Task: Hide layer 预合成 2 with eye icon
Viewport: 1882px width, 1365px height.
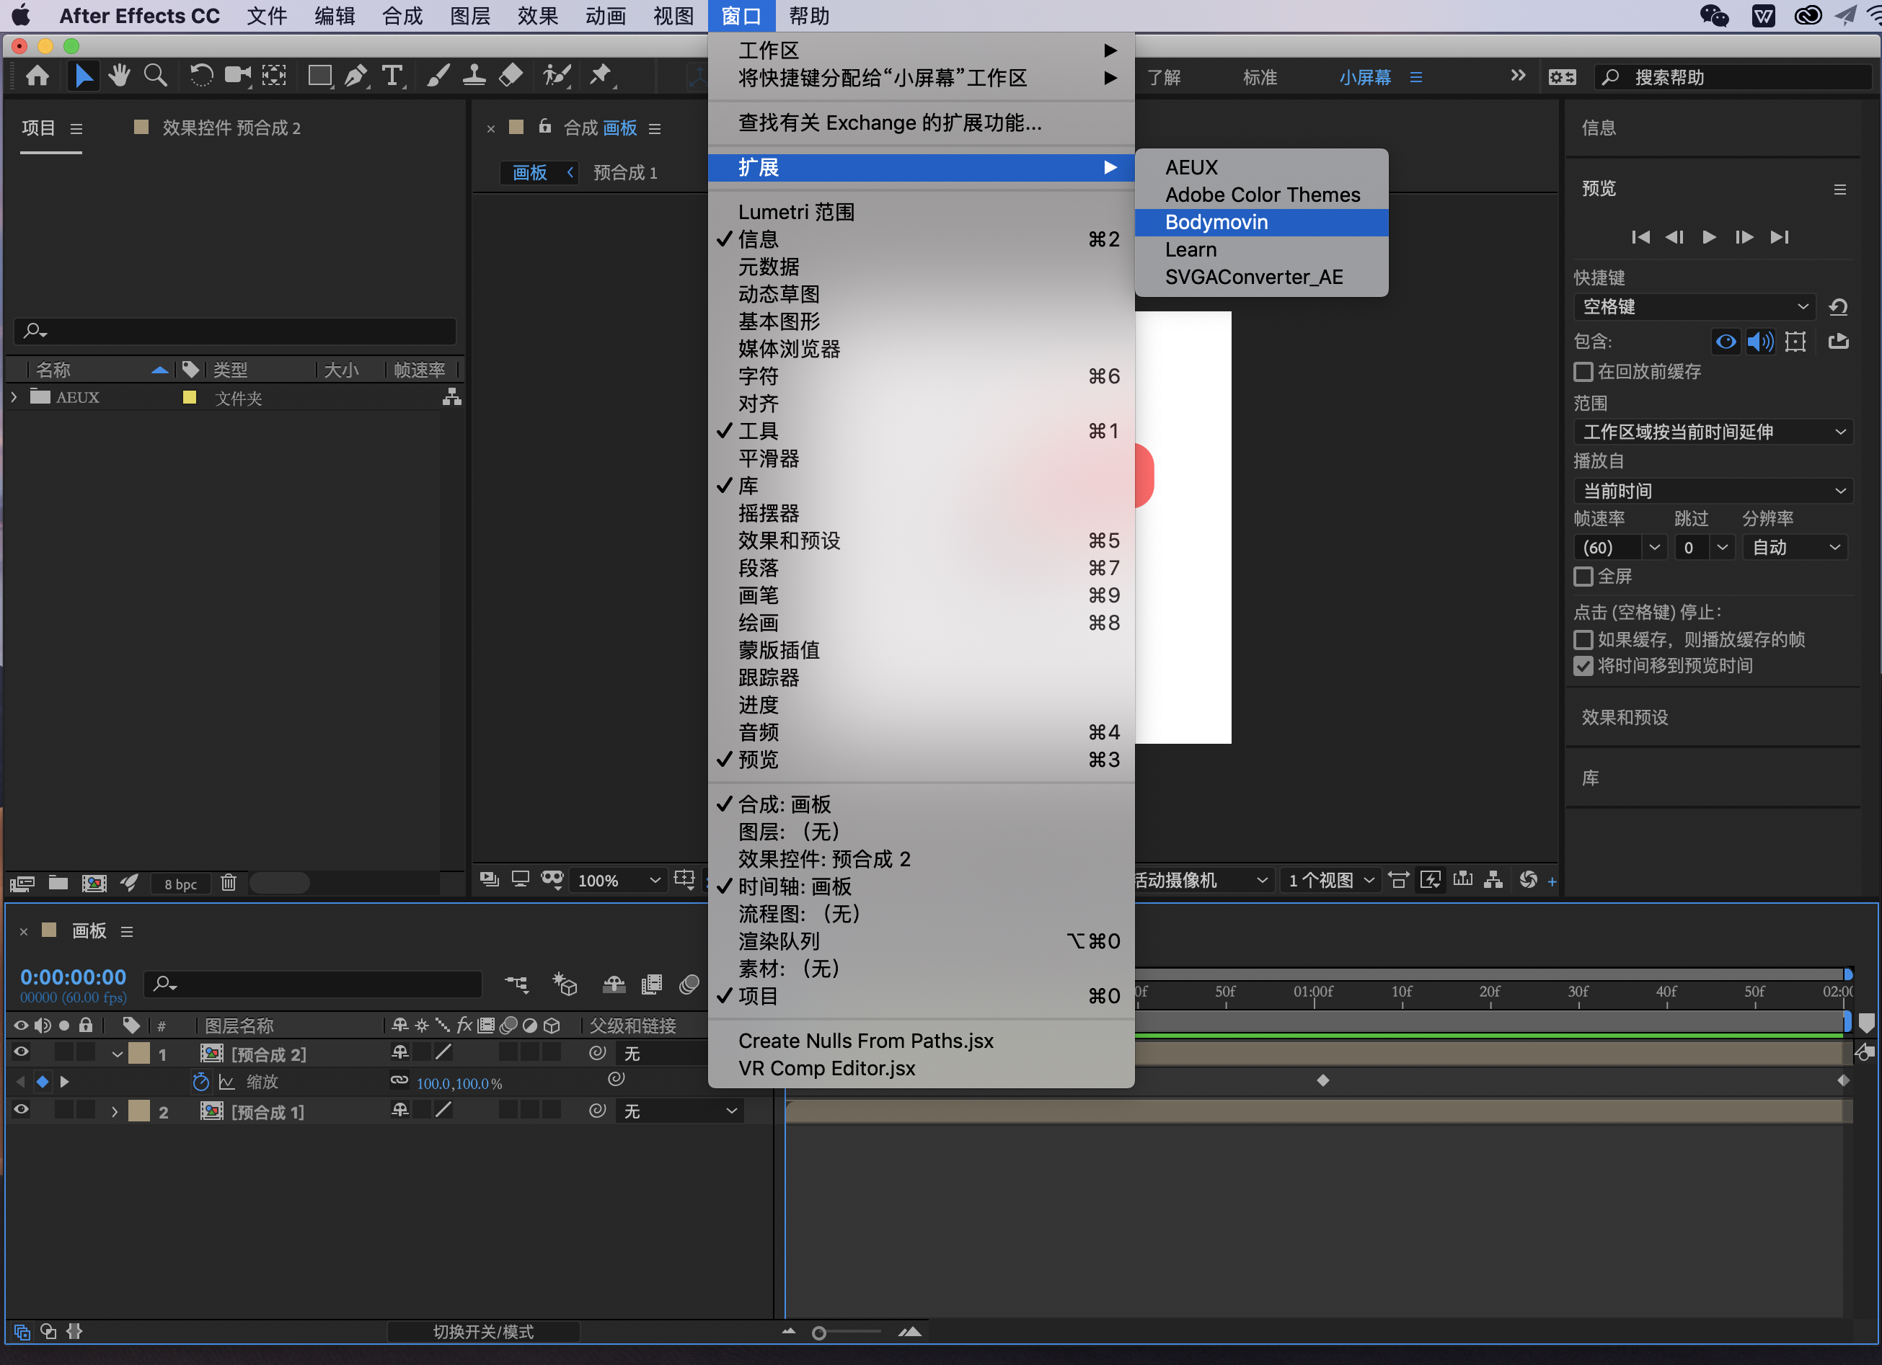Action: point(22,1052)
